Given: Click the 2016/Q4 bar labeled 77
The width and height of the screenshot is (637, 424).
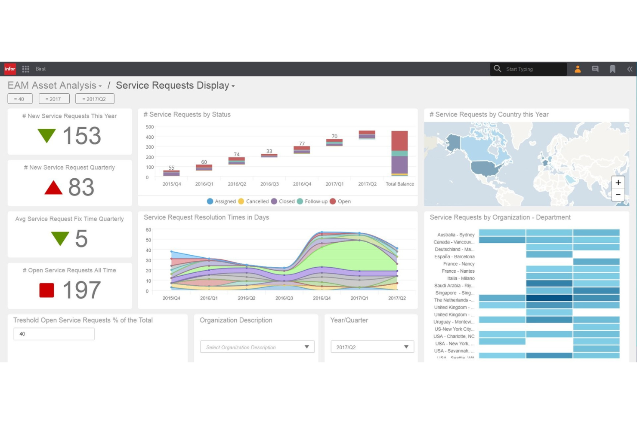Looking at the screenshot, I should pos(302,150).
